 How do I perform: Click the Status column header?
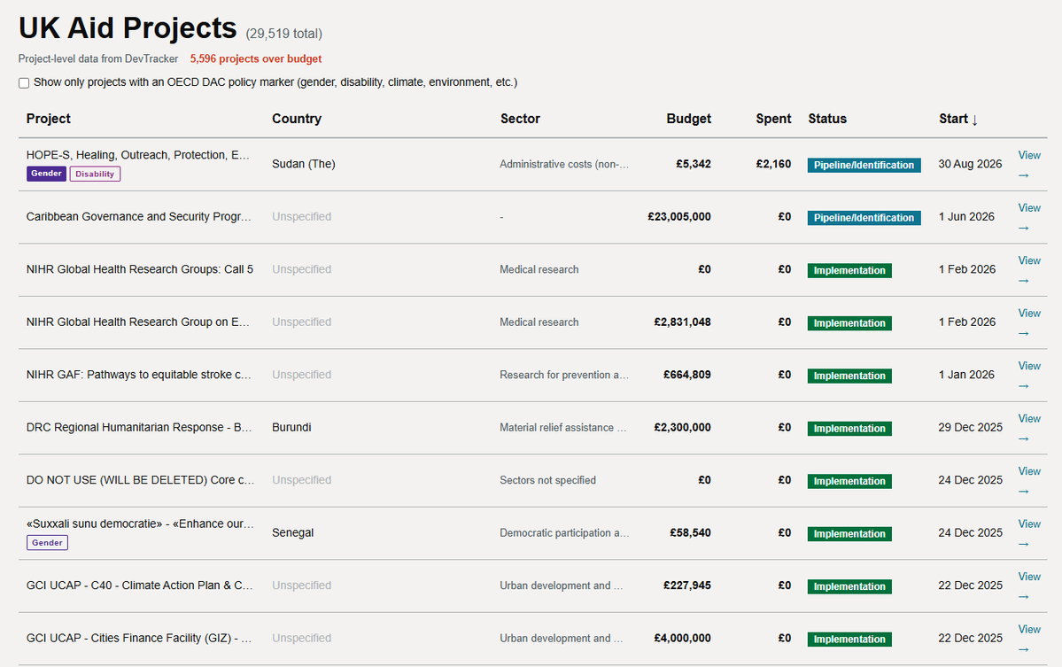pos(827,119)
